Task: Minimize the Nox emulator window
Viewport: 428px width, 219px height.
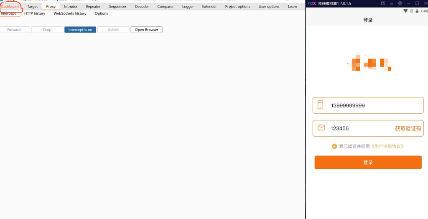Action: point(409,3)
